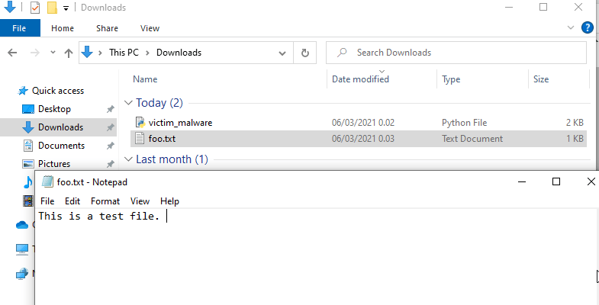Open the File tab in Explorer
The image size is (599, 305).
(20, 28)
